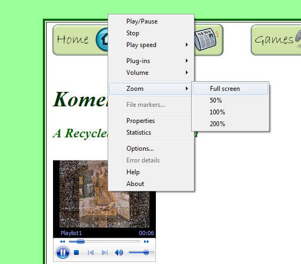Image resolution: width=301 pixels, height=264 pixels.
Task: Open the Games navigation button
Action: tap(276, 40)
